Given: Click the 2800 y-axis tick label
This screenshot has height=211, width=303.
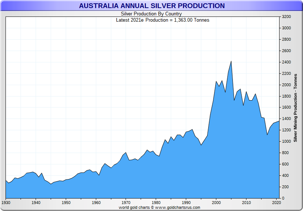Looking at the screenshot, I should click(286, 40).
